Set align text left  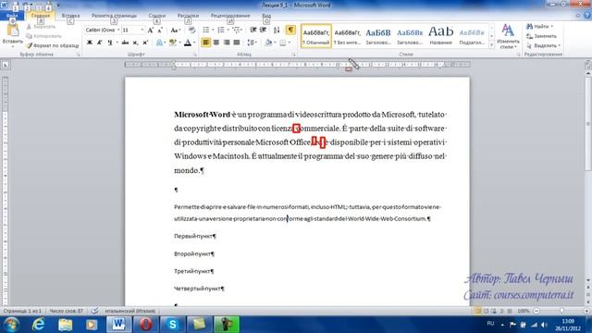(x=205, y=43)
